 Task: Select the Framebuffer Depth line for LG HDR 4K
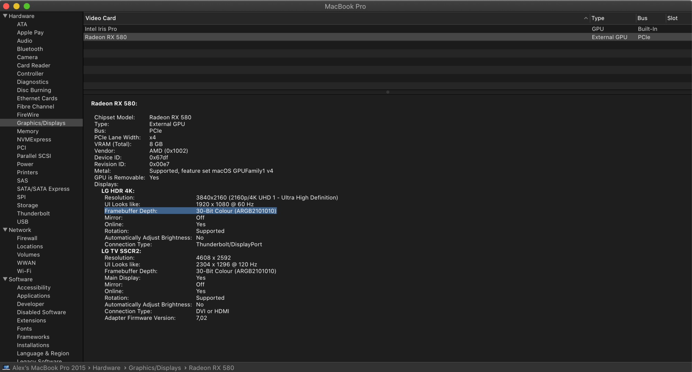(191, 211)
